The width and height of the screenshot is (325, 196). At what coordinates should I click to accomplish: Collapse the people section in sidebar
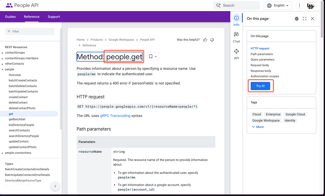tap(2, 69)
